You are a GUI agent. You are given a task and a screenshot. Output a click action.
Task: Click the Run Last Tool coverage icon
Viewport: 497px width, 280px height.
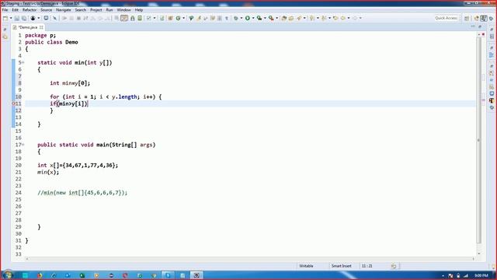click(259, 19)
